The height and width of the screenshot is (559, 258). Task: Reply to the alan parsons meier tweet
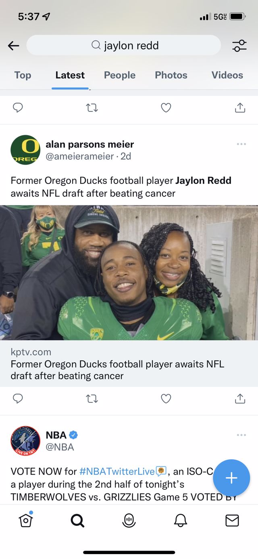pos(18,399)
